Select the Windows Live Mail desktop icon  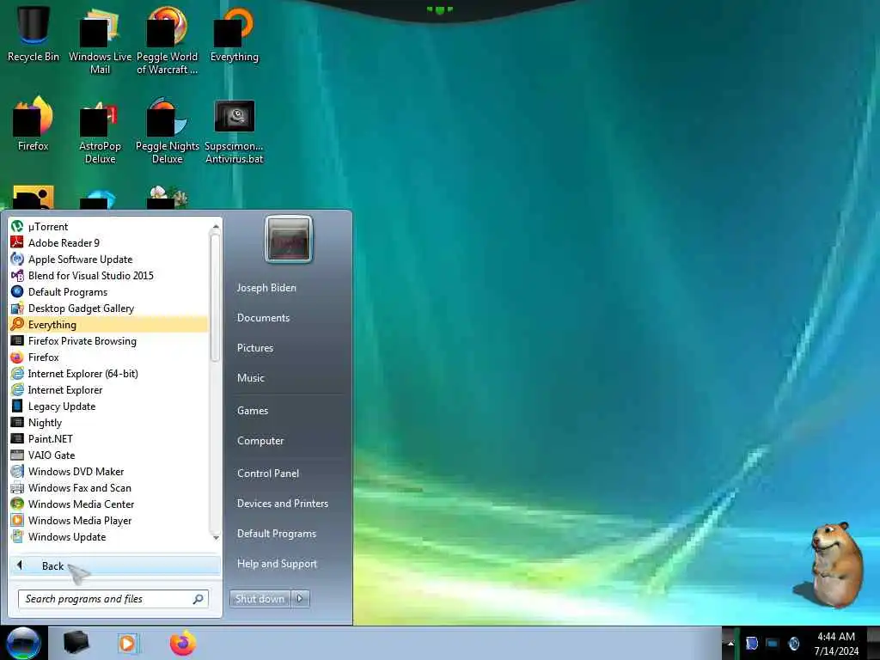click(100, 40)
